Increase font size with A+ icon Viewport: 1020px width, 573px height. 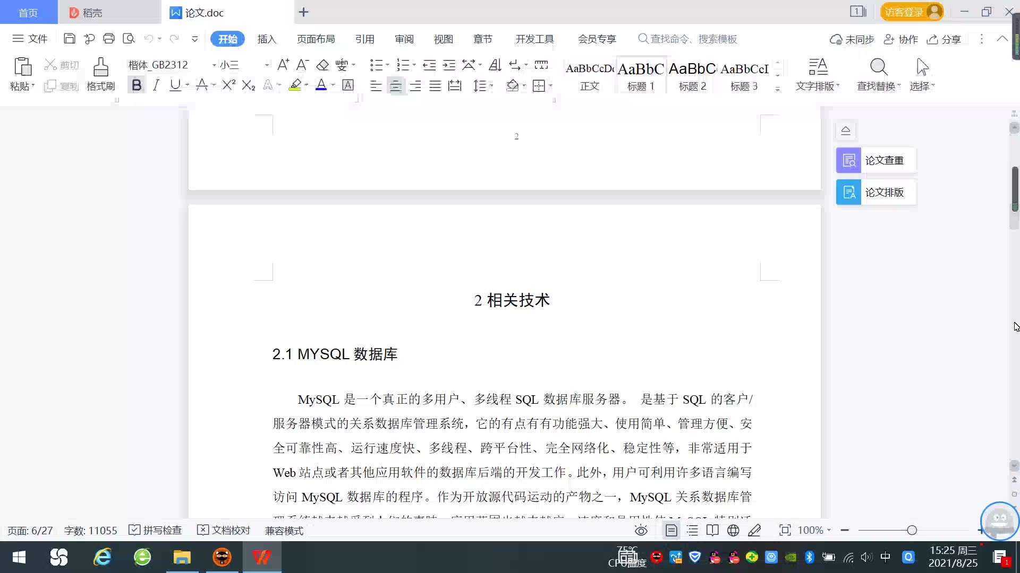(x=283, y=65)
